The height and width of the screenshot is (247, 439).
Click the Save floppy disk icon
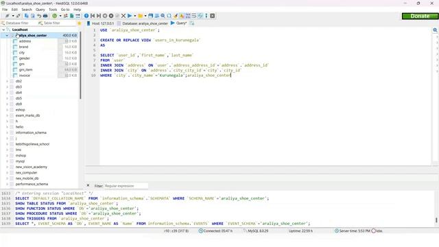[151, 16]
